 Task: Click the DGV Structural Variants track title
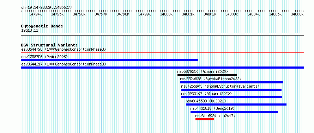(49, 45)
